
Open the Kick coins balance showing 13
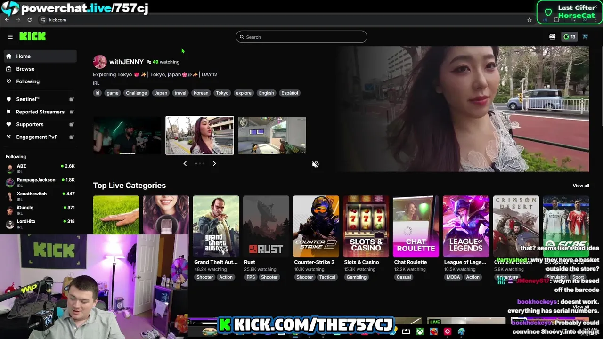click(x=570, y=37)
